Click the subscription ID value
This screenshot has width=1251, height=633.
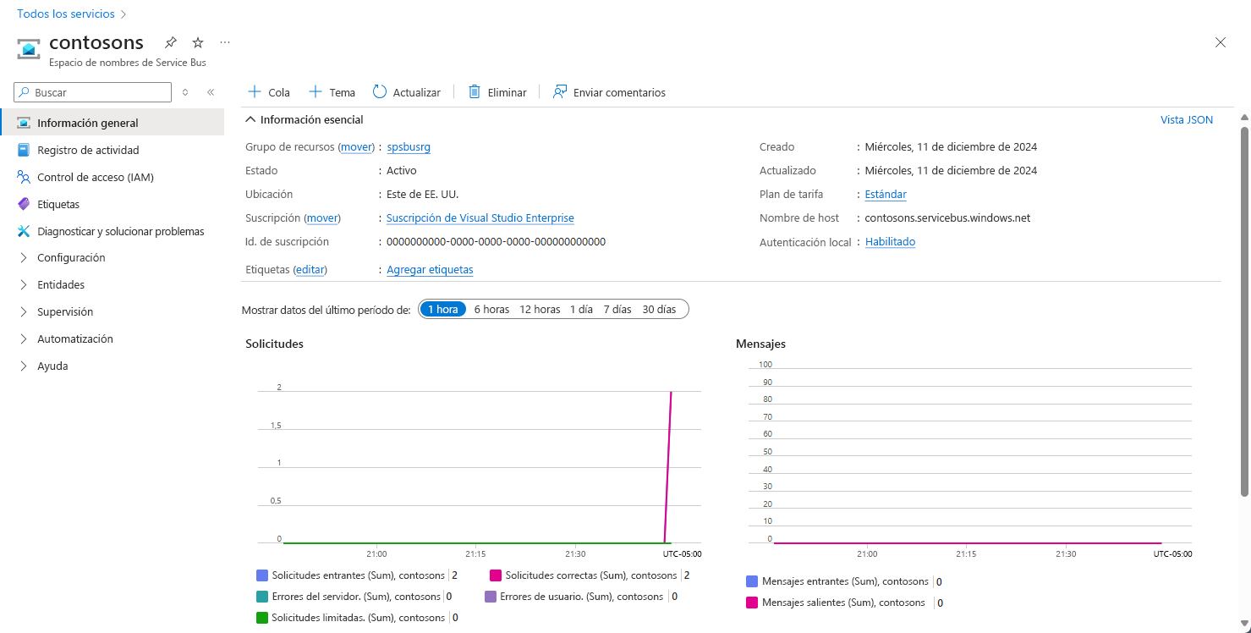pos(496,241)
